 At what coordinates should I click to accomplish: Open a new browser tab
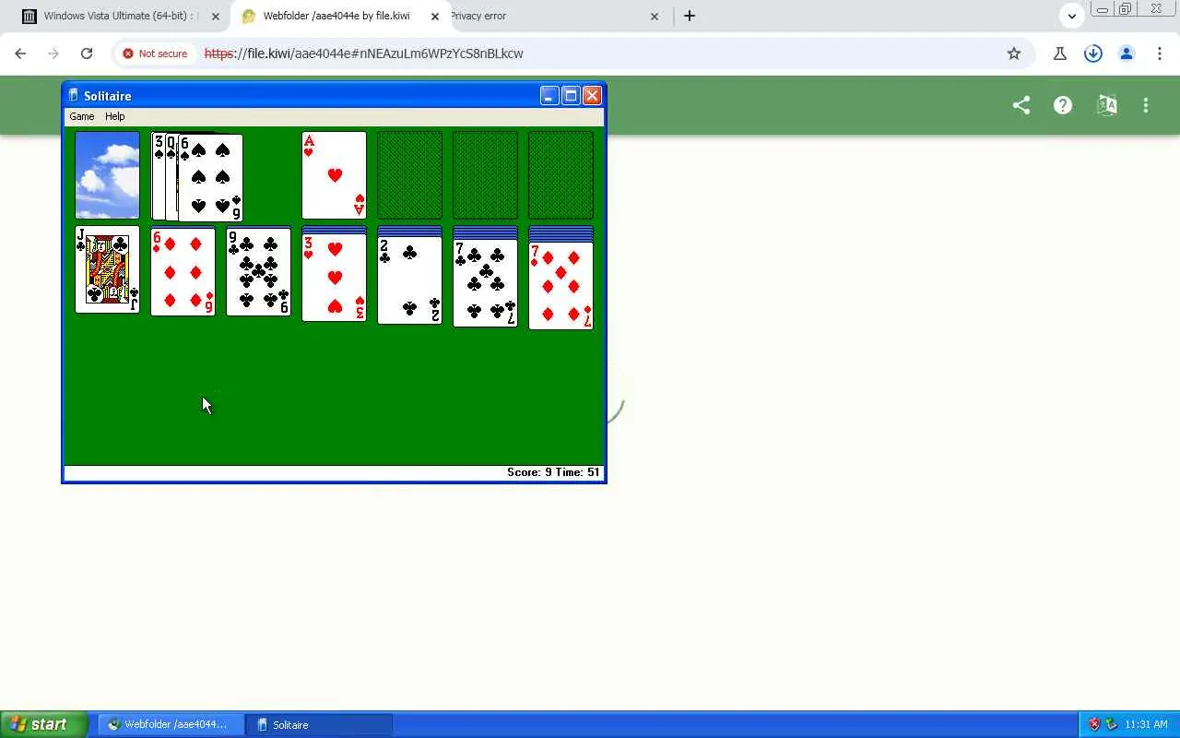pyautogui.click(x=690, y=16)
